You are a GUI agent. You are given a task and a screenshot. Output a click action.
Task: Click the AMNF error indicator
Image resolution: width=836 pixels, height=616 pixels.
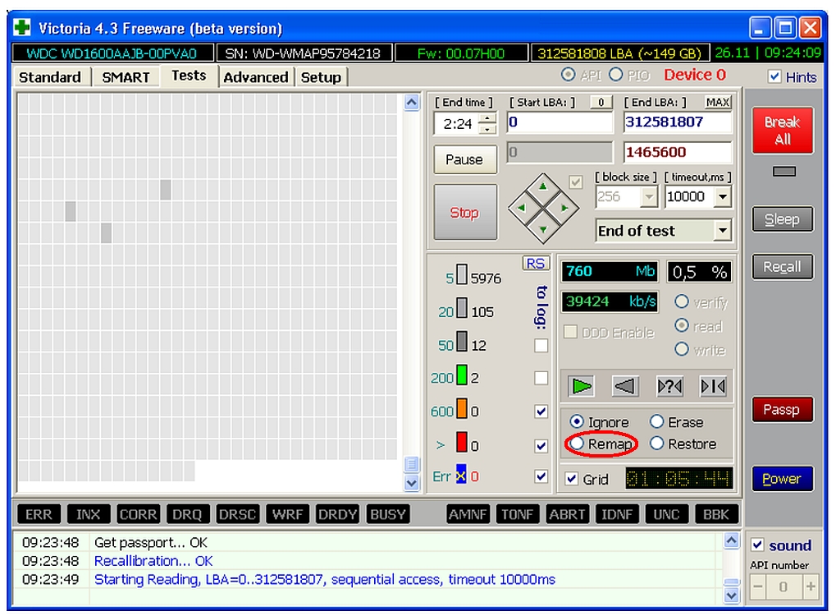(x=468, y=514)
